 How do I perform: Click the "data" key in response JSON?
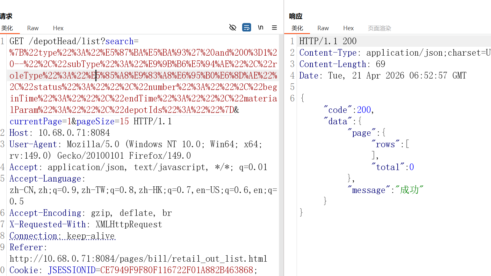337,121
